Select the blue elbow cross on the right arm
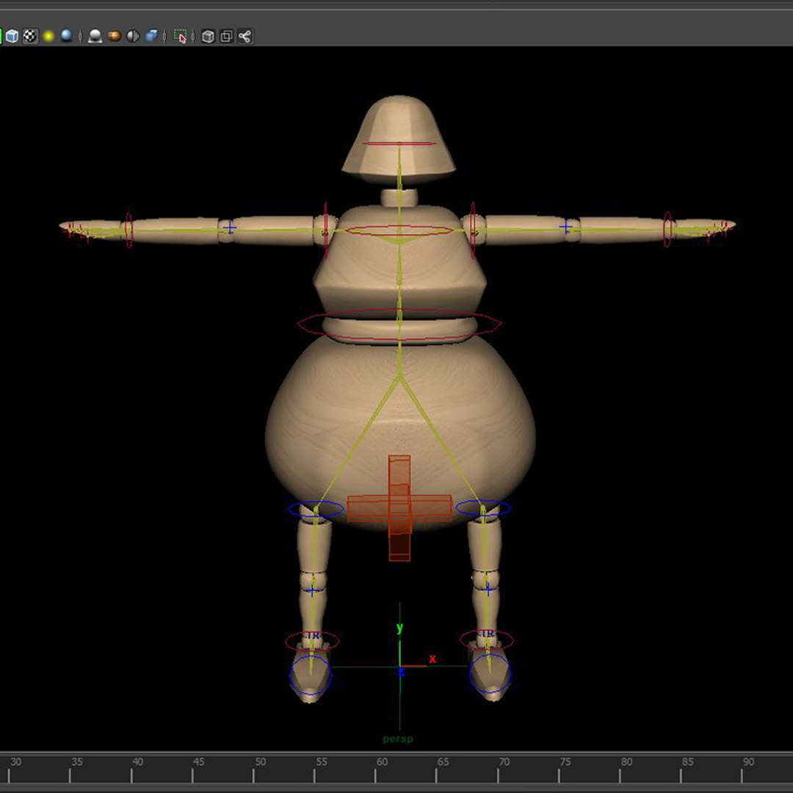The image size is (793, 793). (565, 227)
